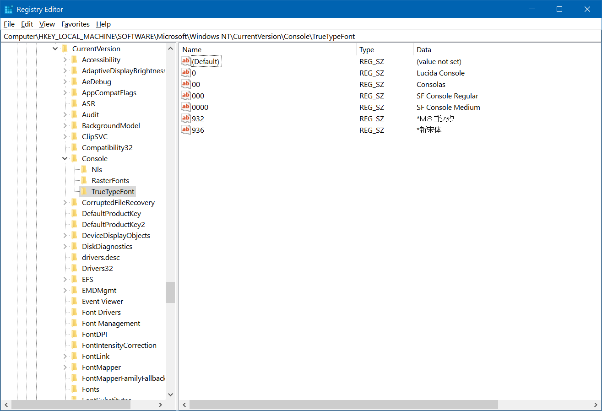The image size is (602, 411).
Task: Click the '(value not set)' data cell
Action: click(439, 61)
